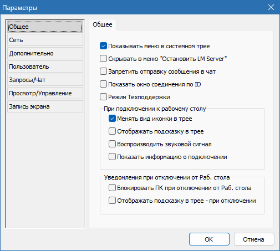Open 'Запись экрана' settings category
Image resolution: width=280 pixels, height=251 pixels.
45,106
